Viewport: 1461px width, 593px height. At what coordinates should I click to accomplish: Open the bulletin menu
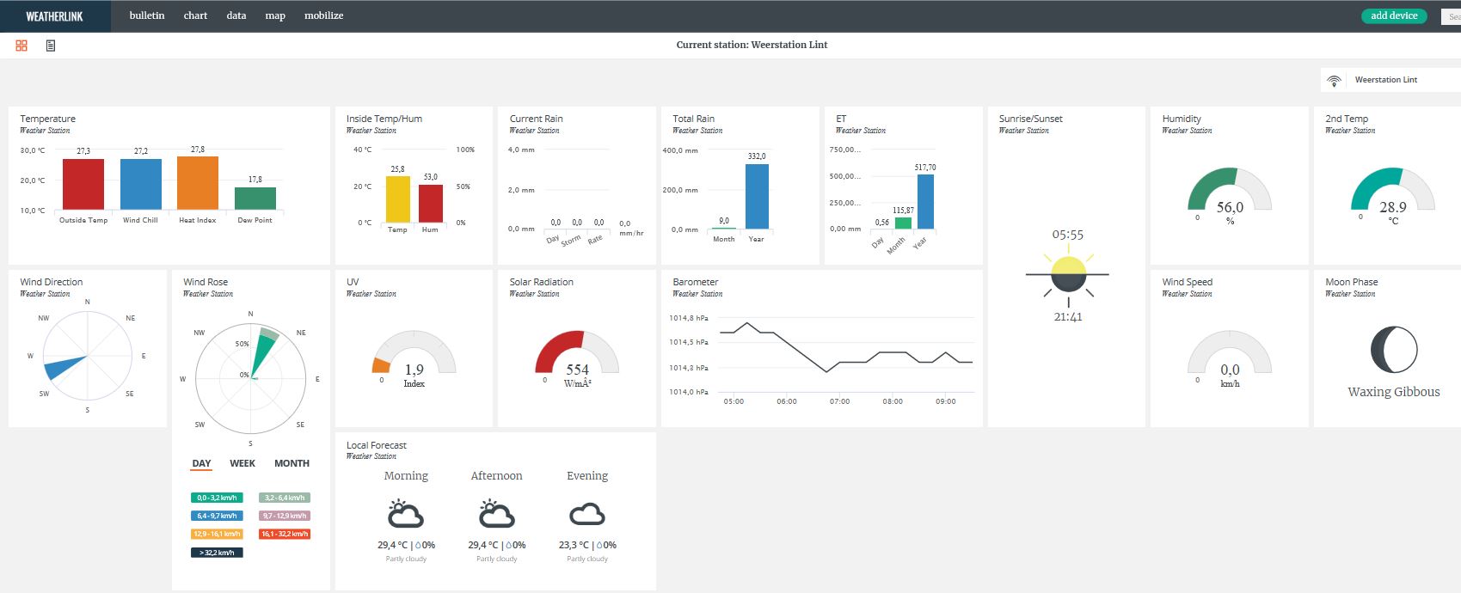tap(147, 15)
